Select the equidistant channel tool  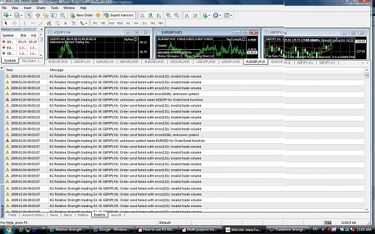pyautogui.click(x=49, y=23)
